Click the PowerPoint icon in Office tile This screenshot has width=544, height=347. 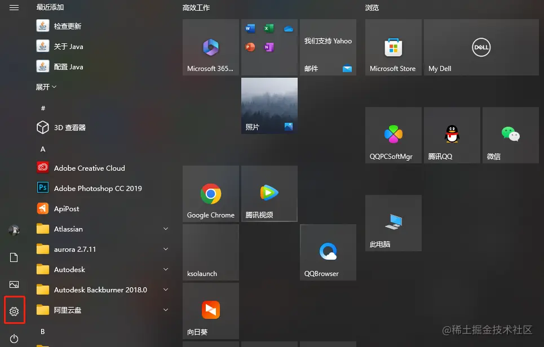click(x=250, y=47)
